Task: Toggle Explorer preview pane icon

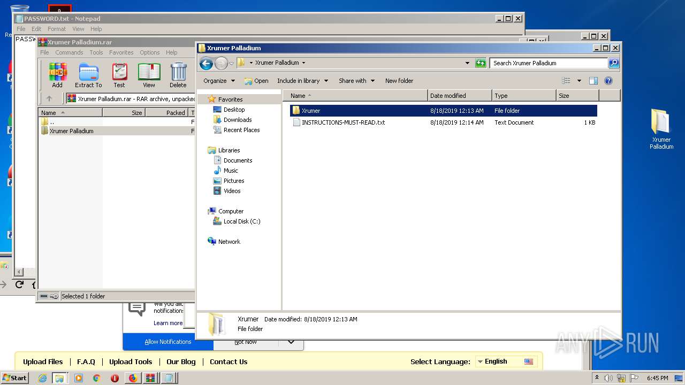Action: [593, 81]
